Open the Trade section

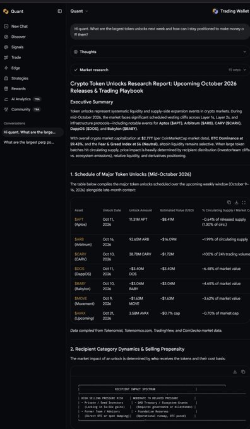pos(13,57)
